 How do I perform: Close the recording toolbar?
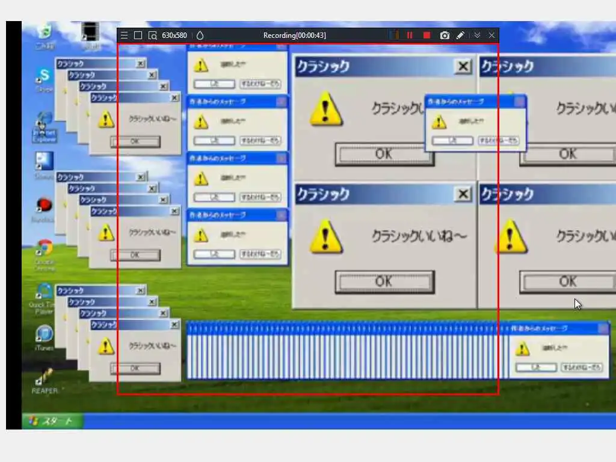[491, 35]
